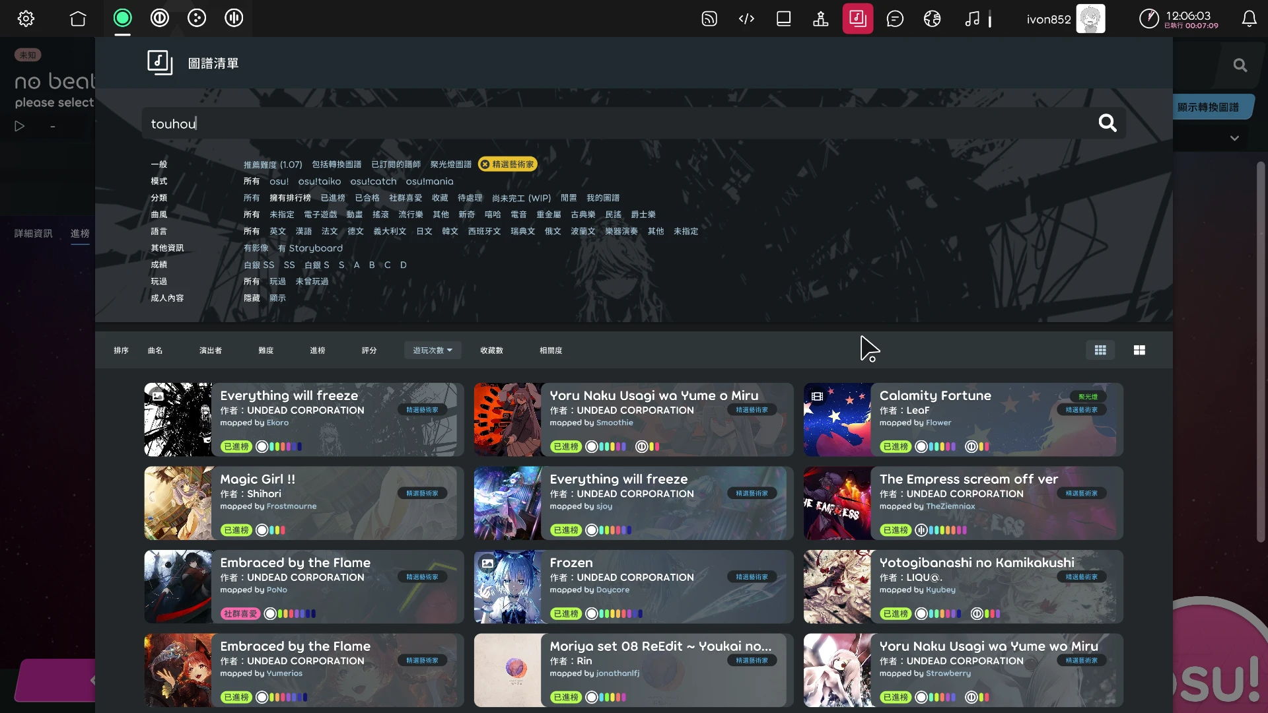Click the play triangle in the left panel

pyautogui.click(x=19, y=126)
